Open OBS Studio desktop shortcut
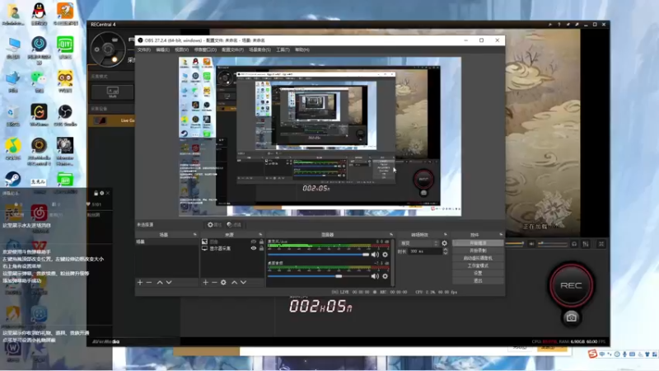 pyautogui.click(x=65, y=115)
